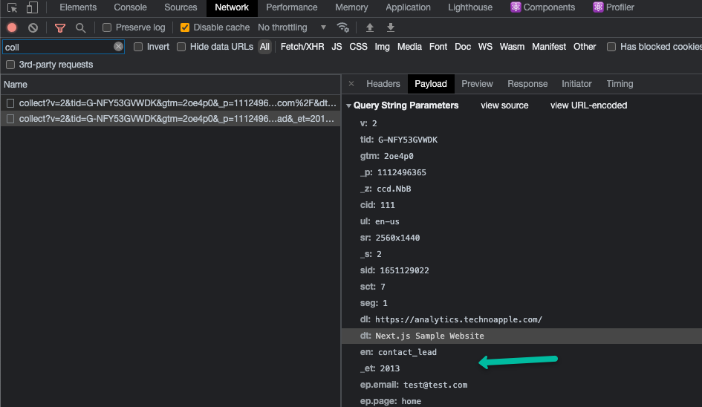Click the import HAR upload arrow
Screen dimensions: 702x407
point(370,27)
